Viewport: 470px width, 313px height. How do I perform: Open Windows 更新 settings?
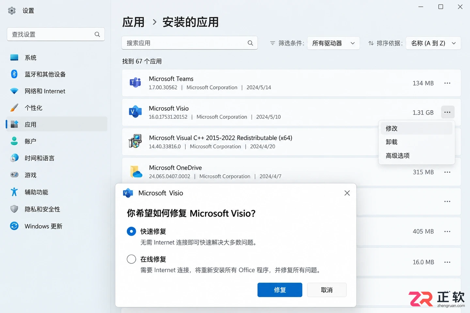[x=56, y=226]
